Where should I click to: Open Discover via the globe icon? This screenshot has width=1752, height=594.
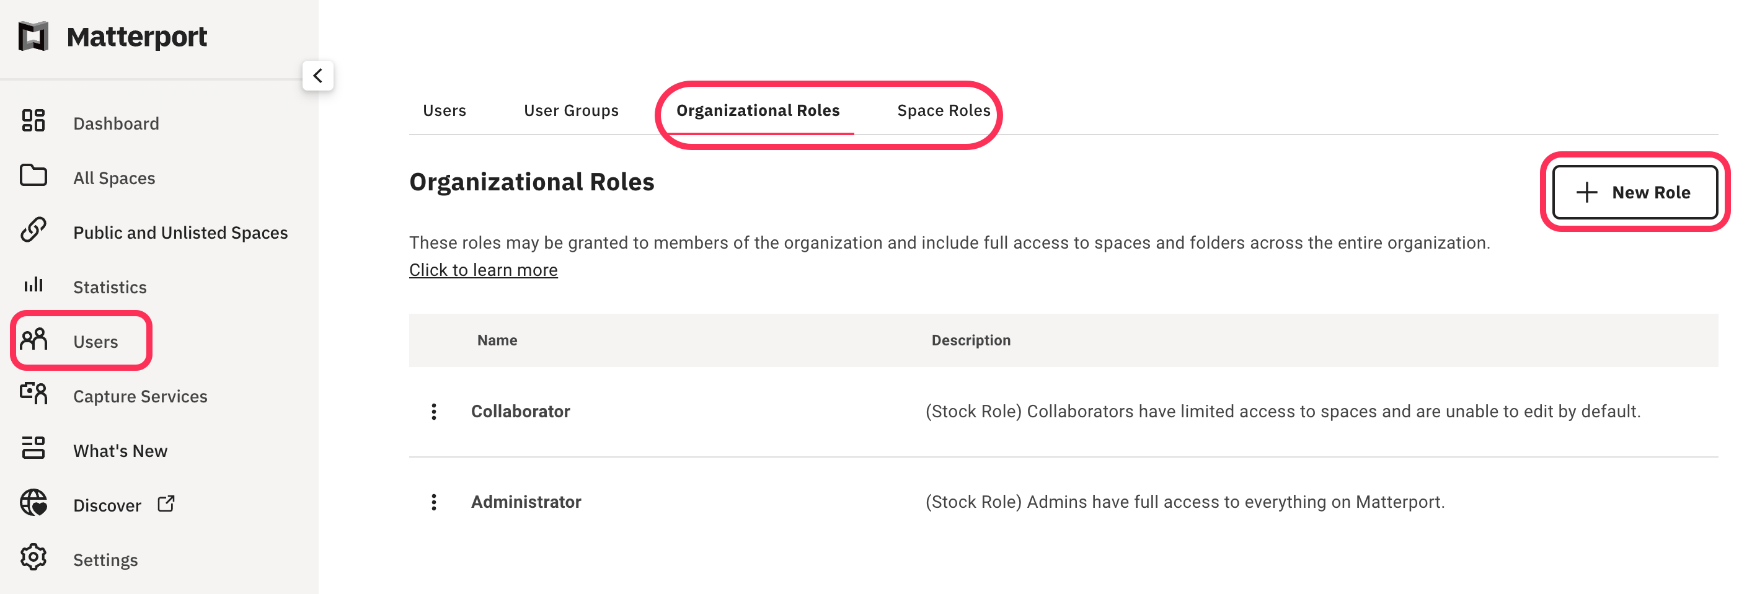(x=33, y=504)
